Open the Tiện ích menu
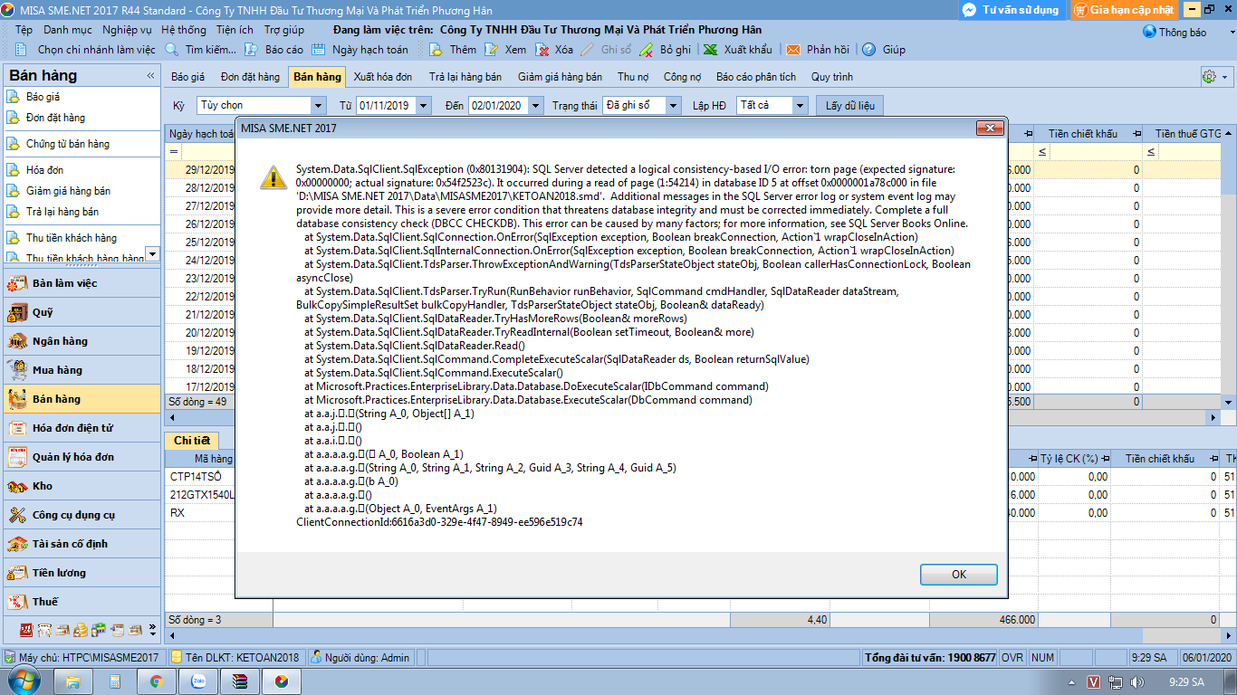The width and height of the screenshot is (1237, 695). [235, 30]
